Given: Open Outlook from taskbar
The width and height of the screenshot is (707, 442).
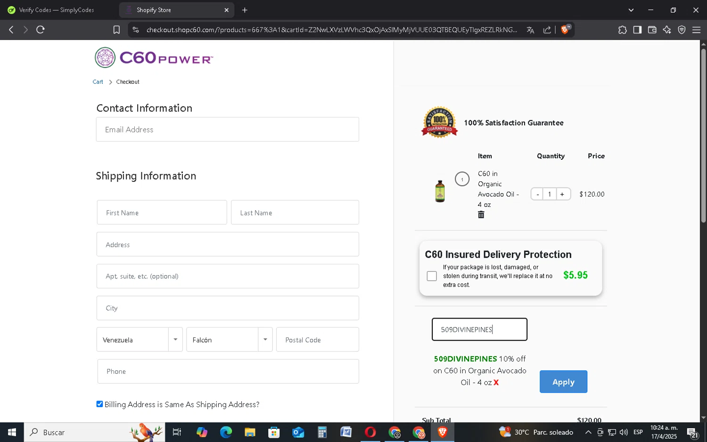Looking at the screenshot, I should click(x=298, y=432).
